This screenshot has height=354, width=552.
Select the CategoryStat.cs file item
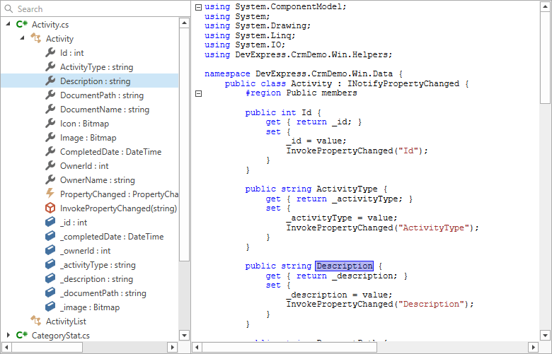[x=61, y=336]
